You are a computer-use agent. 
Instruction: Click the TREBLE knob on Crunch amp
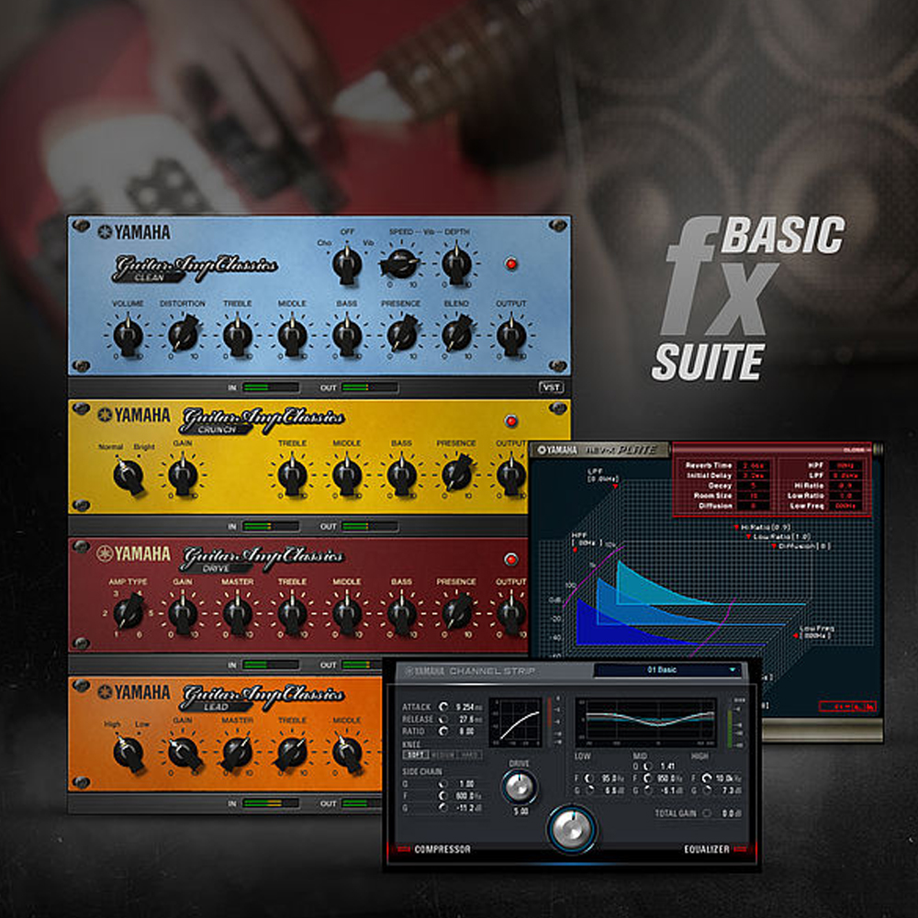point(292,476)
